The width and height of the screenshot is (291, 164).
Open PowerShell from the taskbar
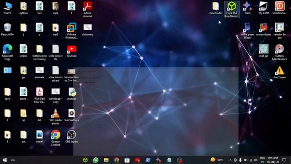(148, 160)
